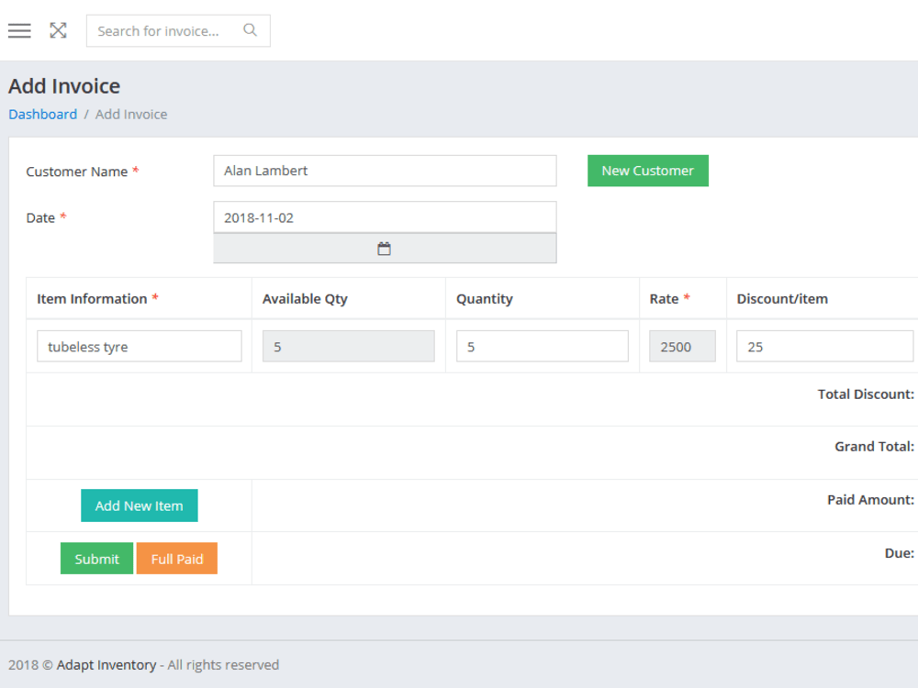Click the magnifier icon to search invoices
This screenshot has height=688, width=918.
click(250, 30)
